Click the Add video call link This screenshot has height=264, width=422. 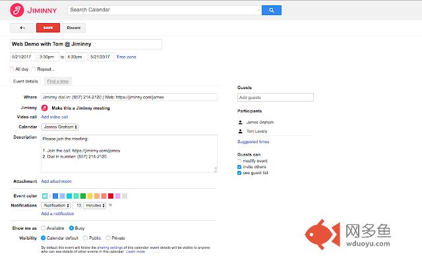54,117
